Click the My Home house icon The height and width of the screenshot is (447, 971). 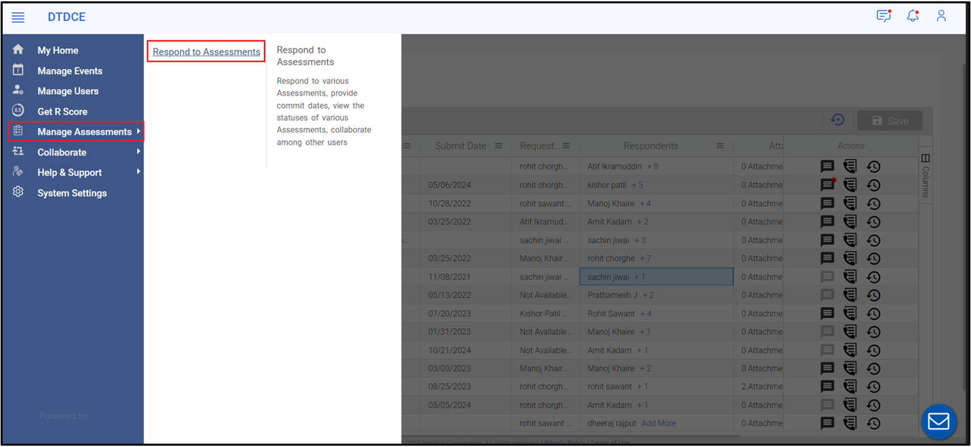tap(18, 50)
